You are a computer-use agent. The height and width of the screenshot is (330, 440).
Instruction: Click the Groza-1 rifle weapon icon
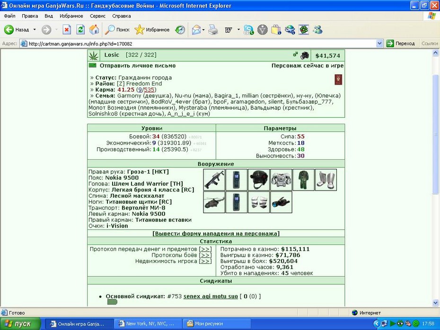tap(214, 180)
